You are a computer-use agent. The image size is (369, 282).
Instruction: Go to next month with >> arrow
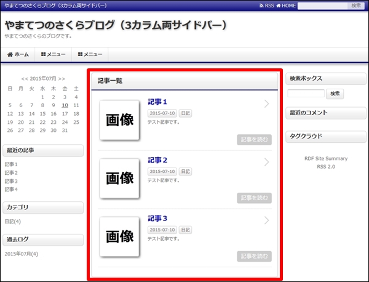pos(61,79)
